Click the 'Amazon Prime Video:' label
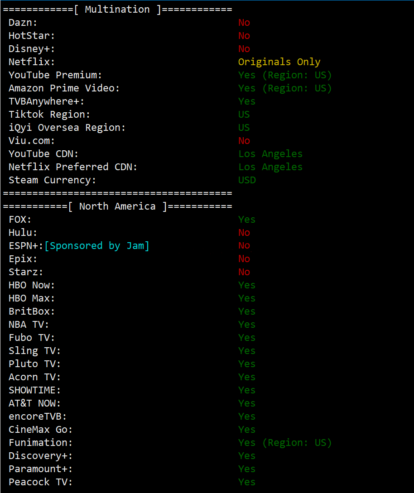414x493 pixels. (64, 88)
